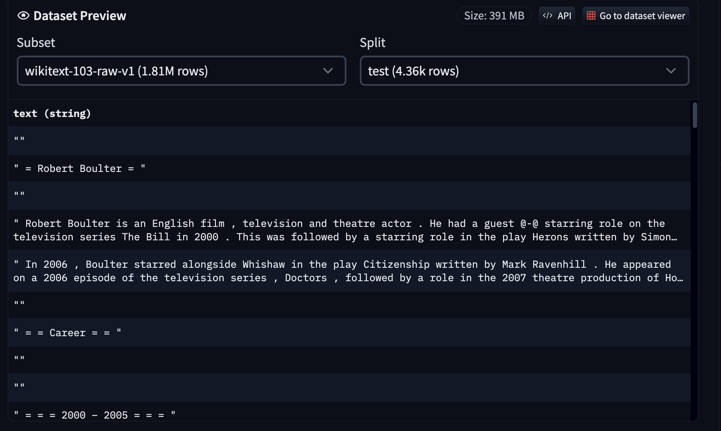Click the text (string) column header
Image resolution: width=721 pixels, height=431 pixels.
pyautogui.click(x=52, y=114)
